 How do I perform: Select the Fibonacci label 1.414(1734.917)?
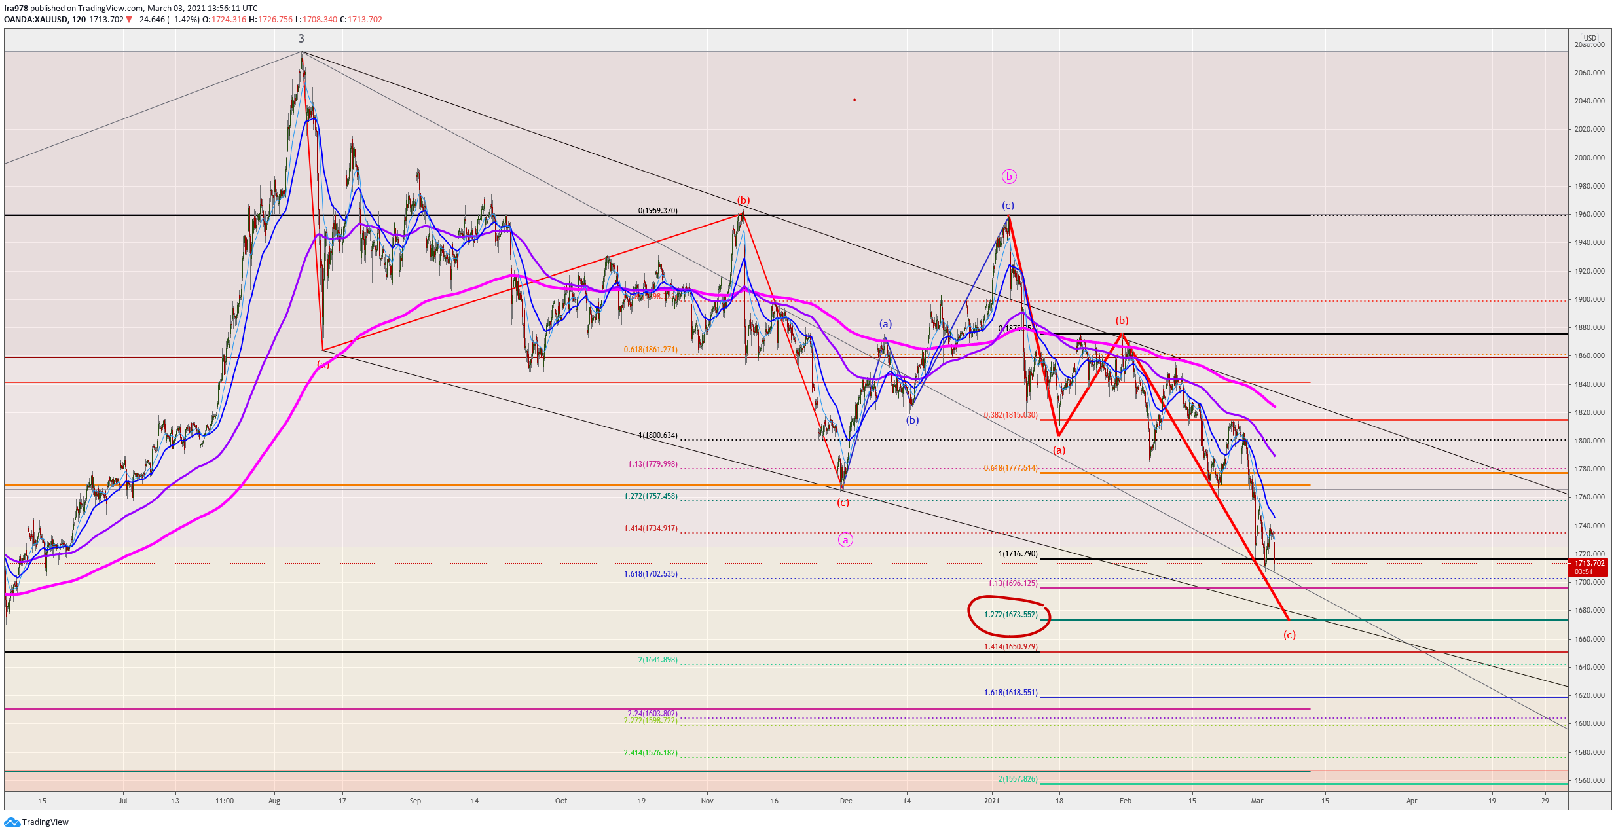pos(651,528)
